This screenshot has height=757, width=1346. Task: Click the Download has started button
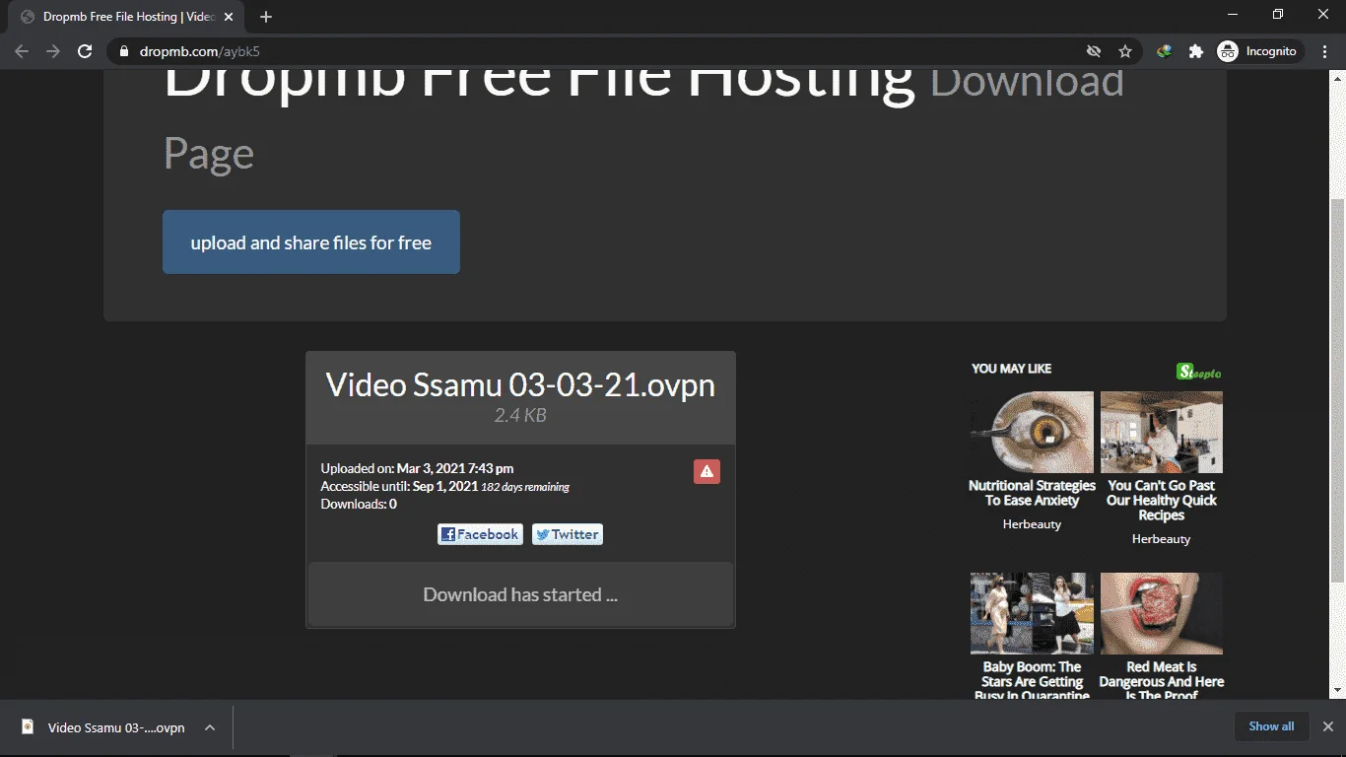520,594
